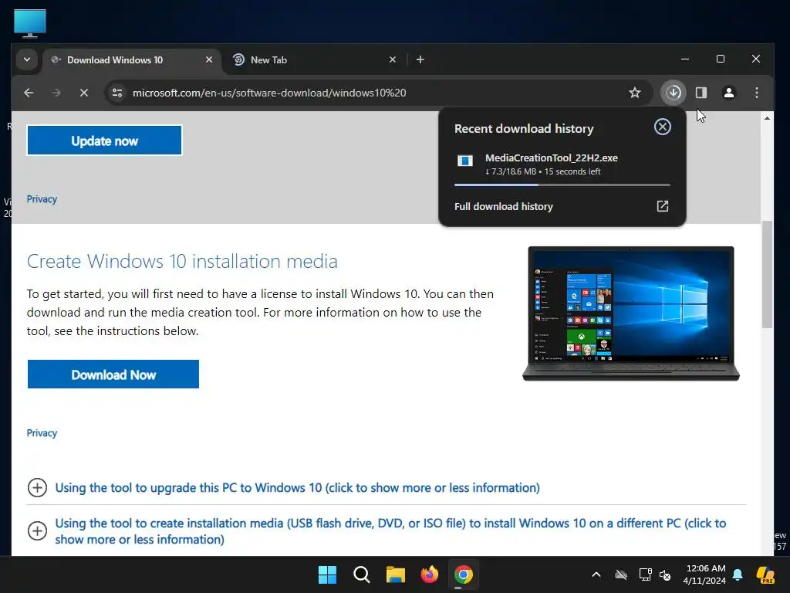Open File Explorer from taskbar

click(396, 574)
